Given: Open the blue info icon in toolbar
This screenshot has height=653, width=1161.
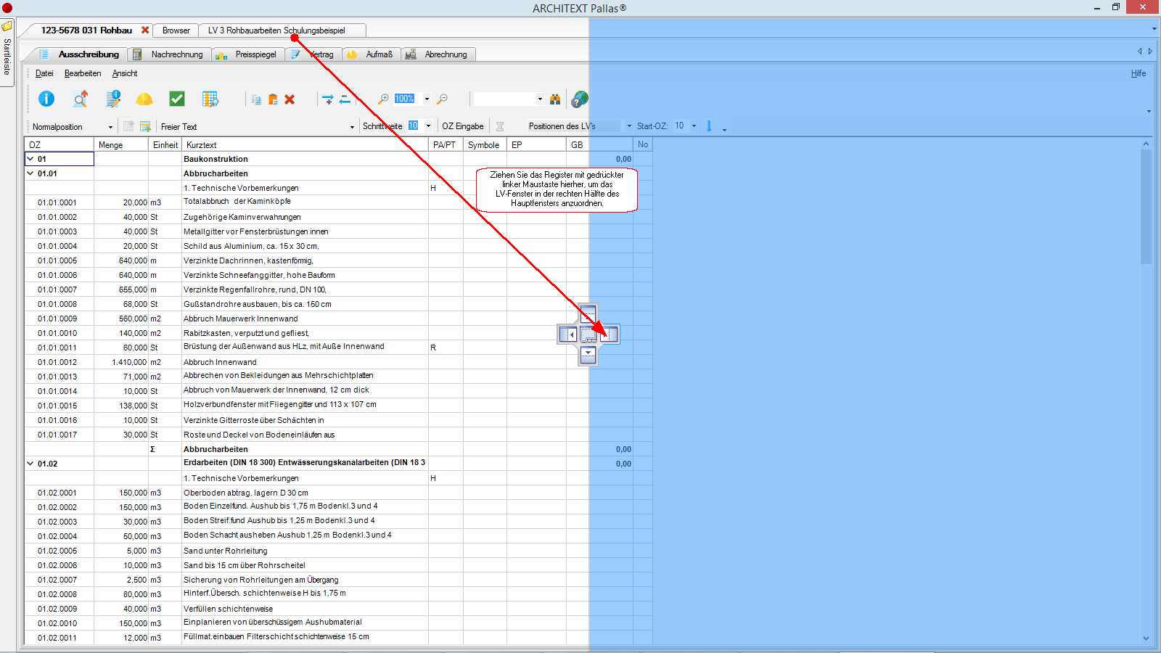Looking at the screenshot, I should pos(46,99).
